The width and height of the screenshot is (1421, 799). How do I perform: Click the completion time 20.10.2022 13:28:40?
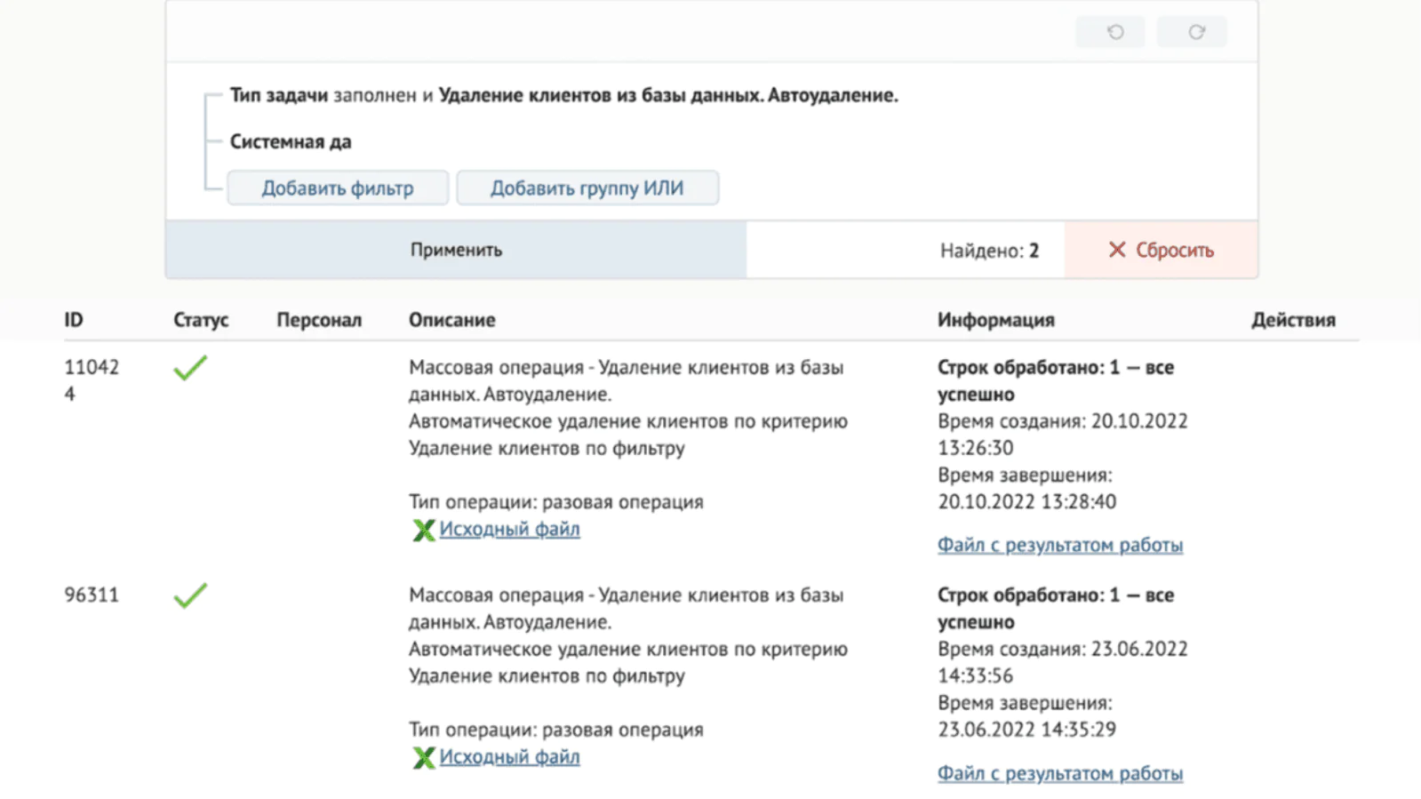pyautogui.click(x=1027, y=501)
